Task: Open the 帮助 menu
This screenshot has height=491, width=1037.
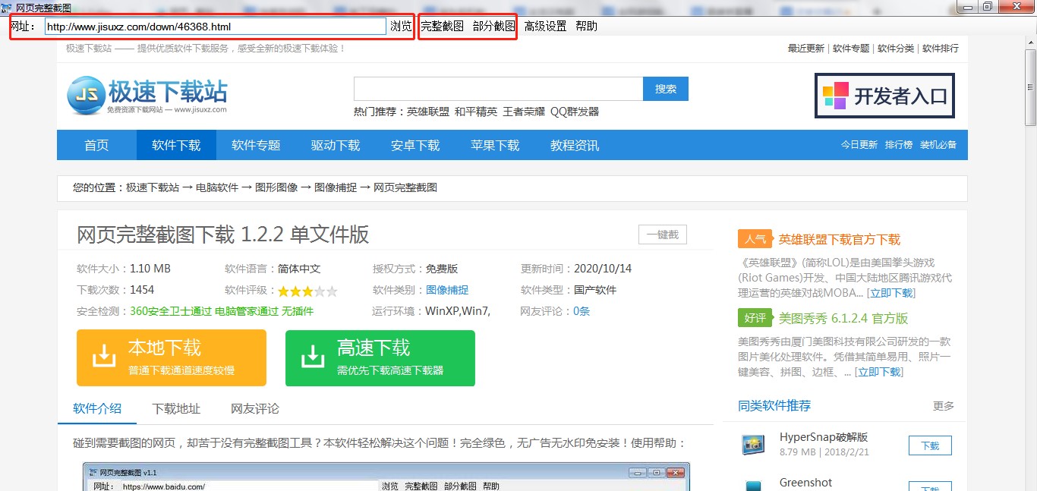Action: coord(586,26)
